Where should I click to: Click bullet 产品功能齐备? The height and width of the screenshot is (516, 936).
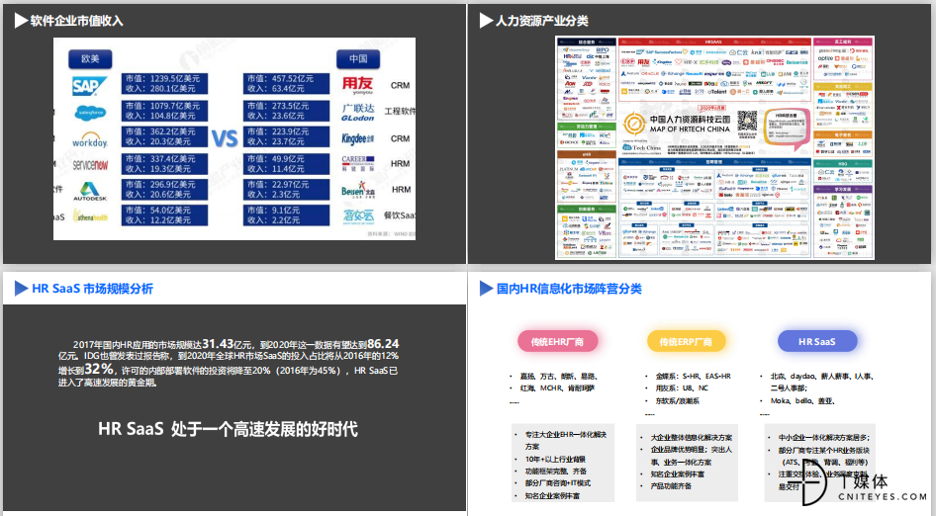(x=671, y=486)
